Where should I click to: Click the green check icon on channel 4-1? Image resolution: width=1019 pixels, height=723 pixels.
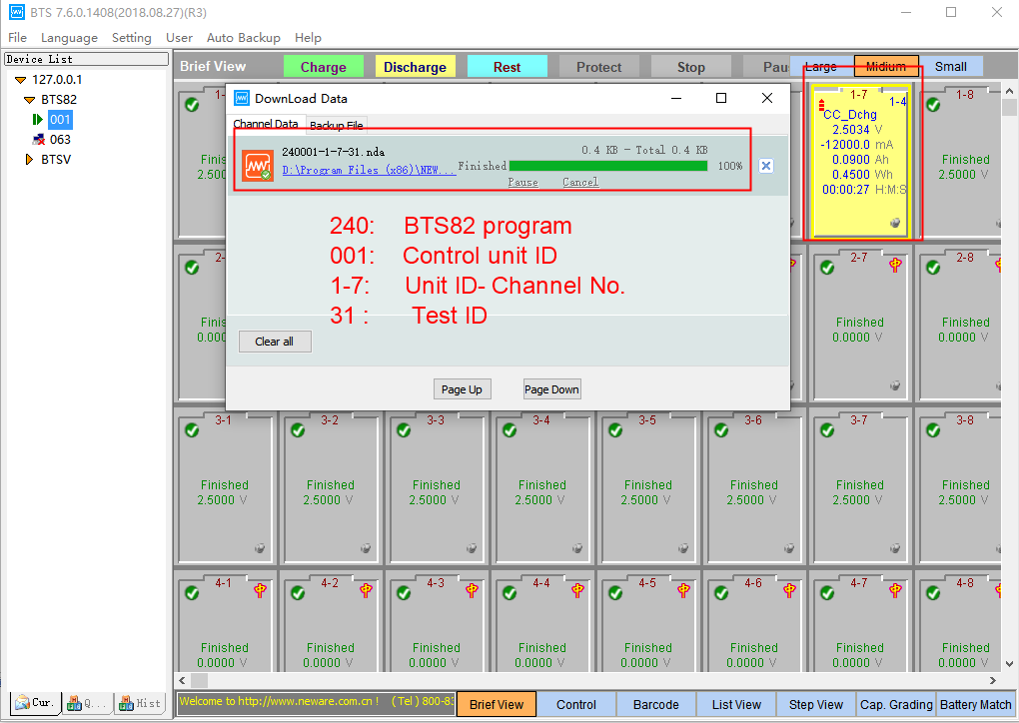[x=192, y=593]
